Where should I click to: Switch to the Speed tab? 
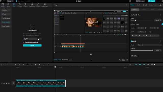coord(145,5)
